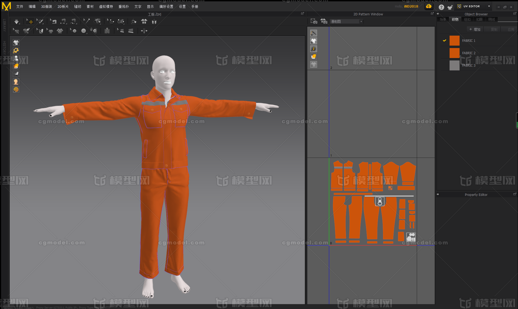Image resolution: width=518 pixels, height=309 pixels.
Task: Toggle arrangement points display in 3D view
Action: (x=16, y=50)
